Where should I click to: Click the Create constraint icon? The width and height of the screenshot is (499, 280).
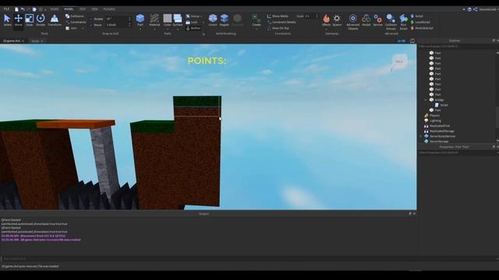(256, 18)
